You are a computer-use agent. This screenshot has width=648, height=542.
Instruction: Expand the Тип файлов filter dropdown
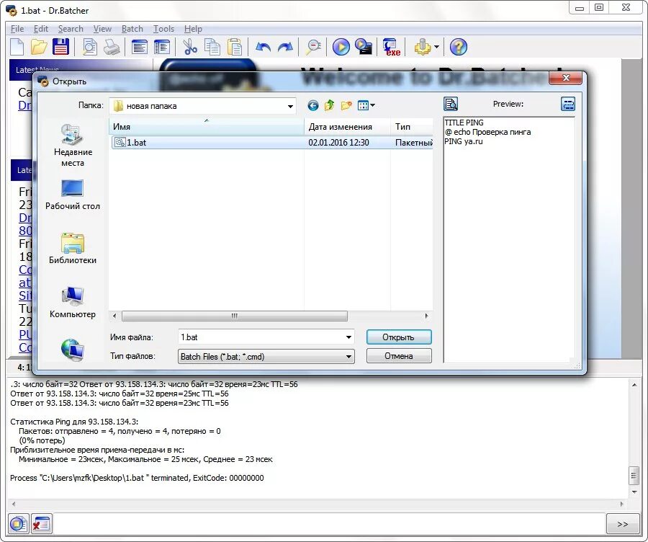point(348,356)
